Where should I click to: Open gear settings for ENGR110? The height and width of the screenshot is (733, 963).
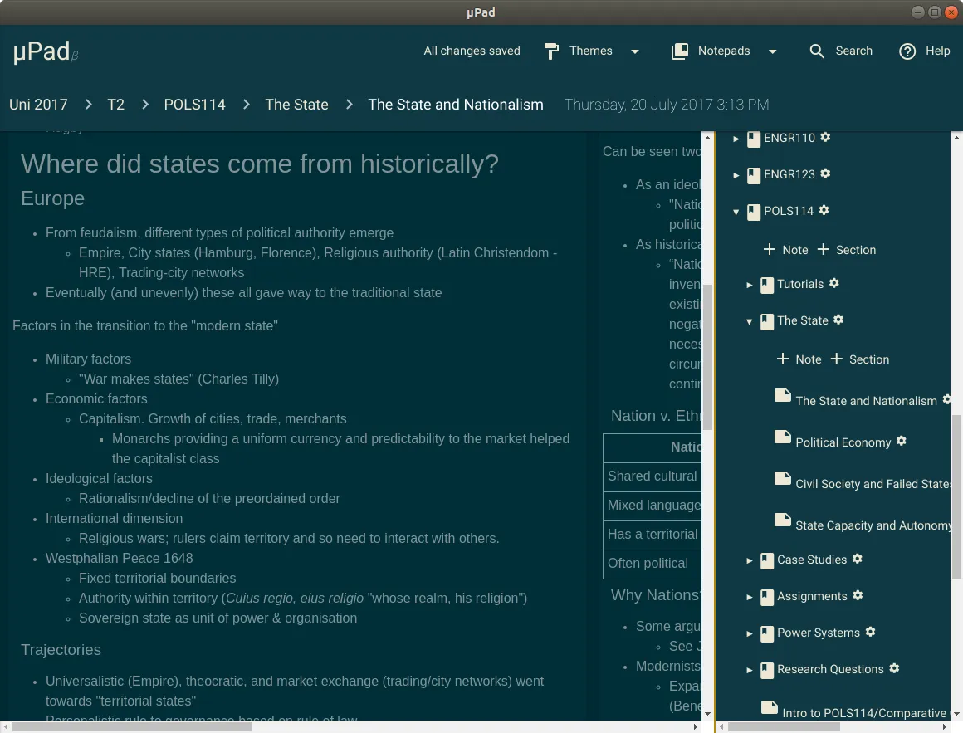click(x=825, y=137)
